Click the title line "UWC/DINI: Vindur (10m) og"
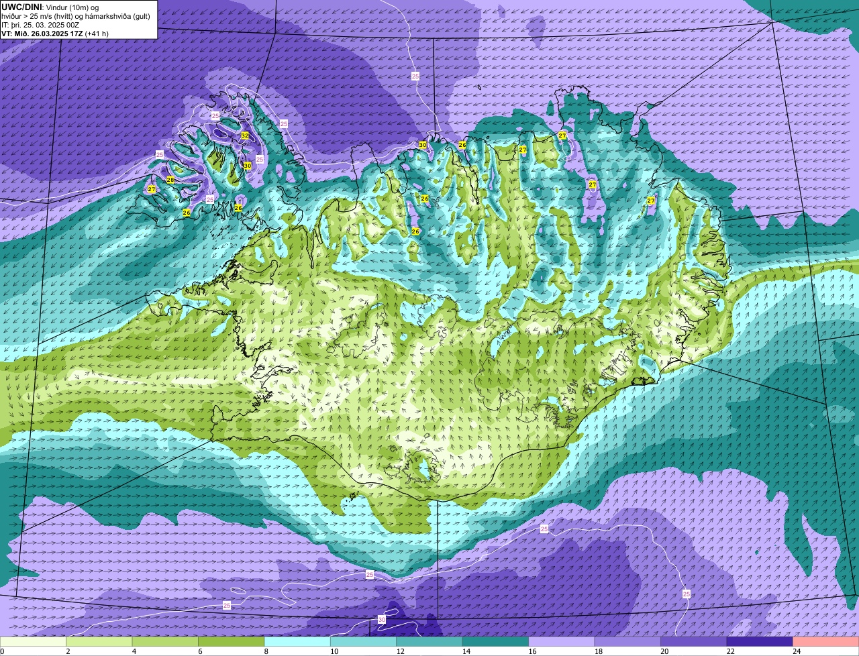The height and width of the screenshot is (656, 859). tap(50, 7)
